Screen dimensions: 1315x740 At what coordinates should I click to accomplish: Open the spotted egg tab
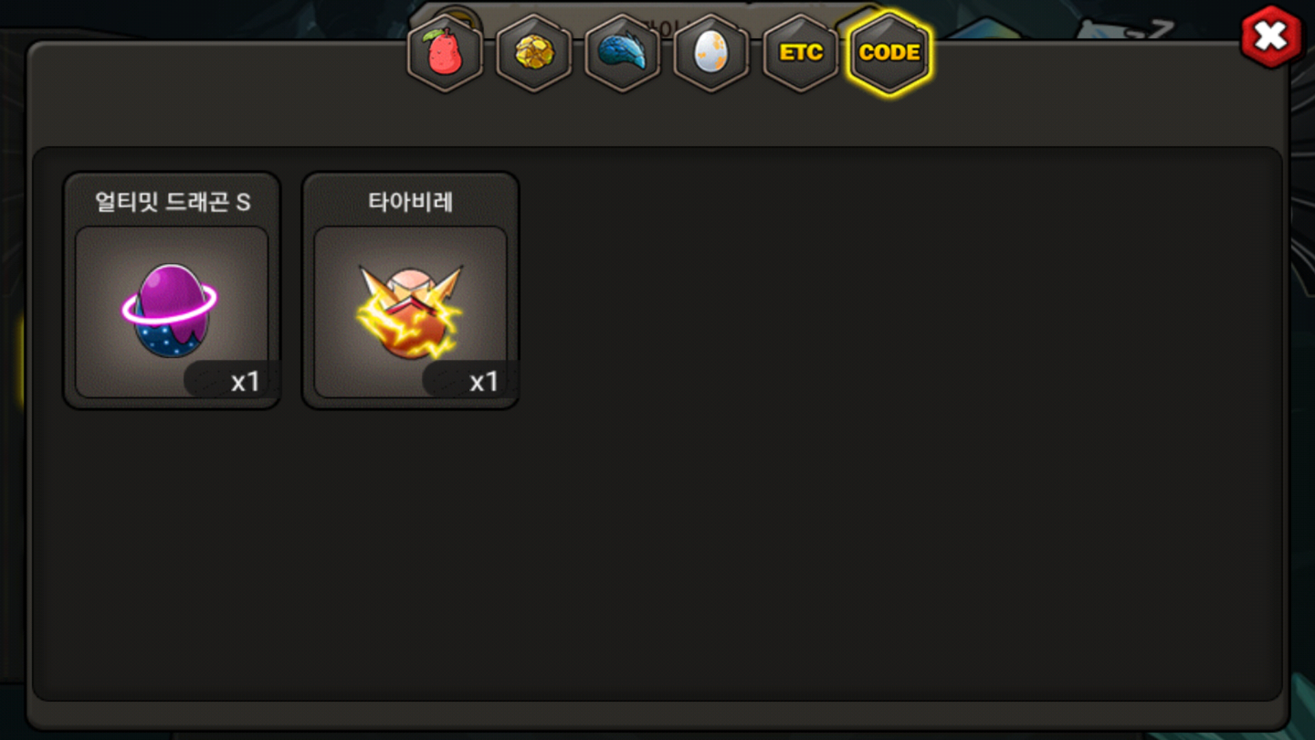coord(712,52)
